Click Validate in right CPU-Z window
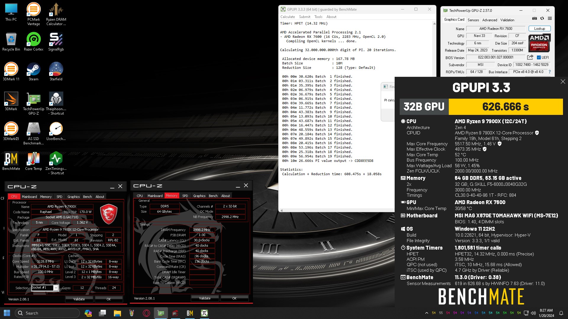 205,298
